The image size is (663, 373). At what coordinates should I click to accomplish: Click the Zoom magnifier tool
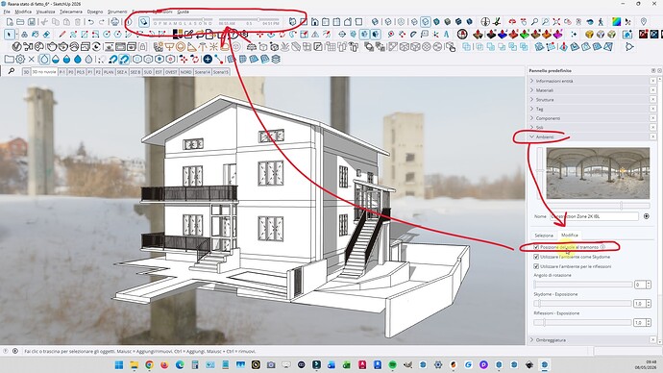pos(534,21)
